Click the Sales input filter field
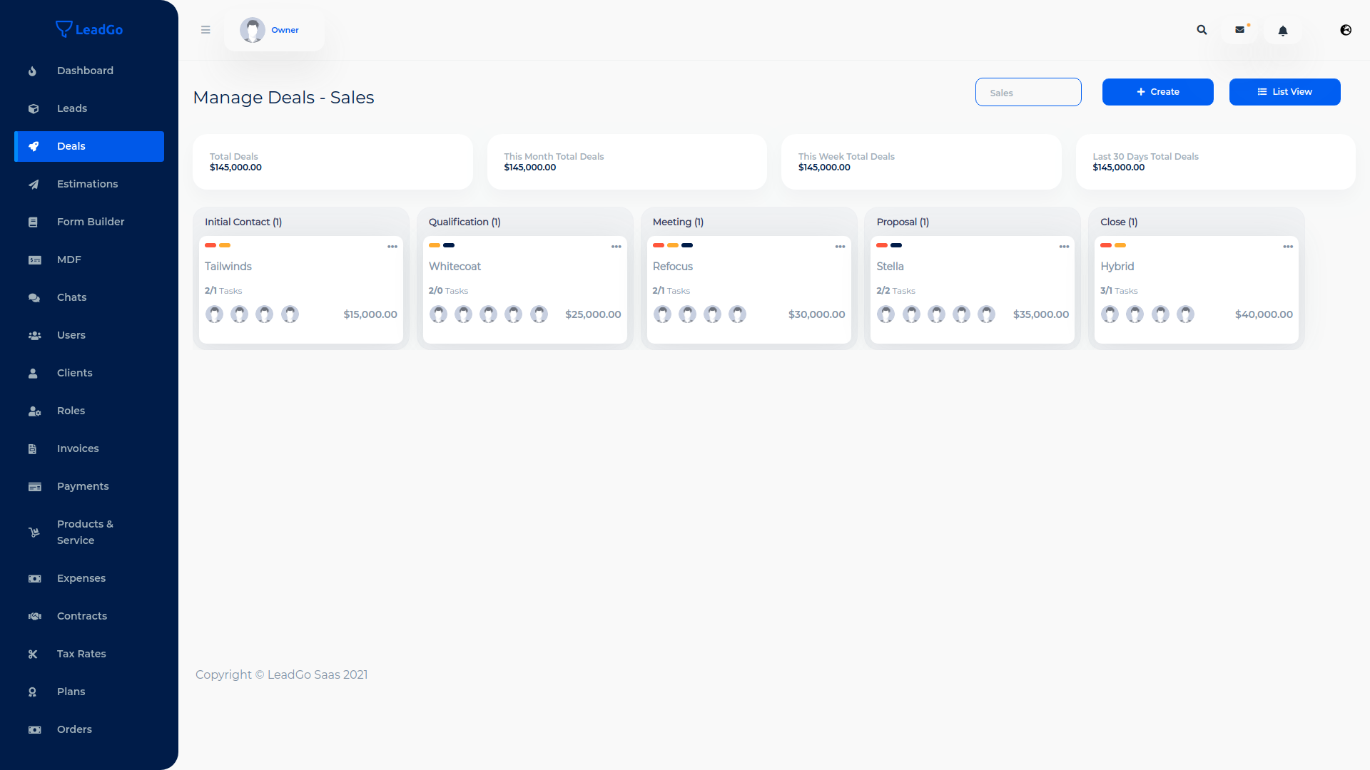 (1028, 92)
